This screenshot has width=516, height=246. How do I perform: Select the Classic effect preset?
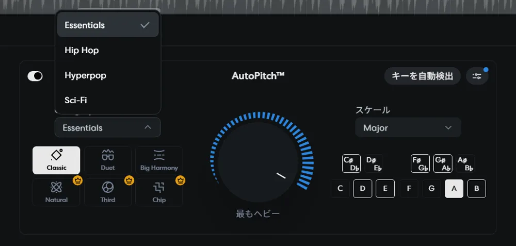(x=56, y=160)
